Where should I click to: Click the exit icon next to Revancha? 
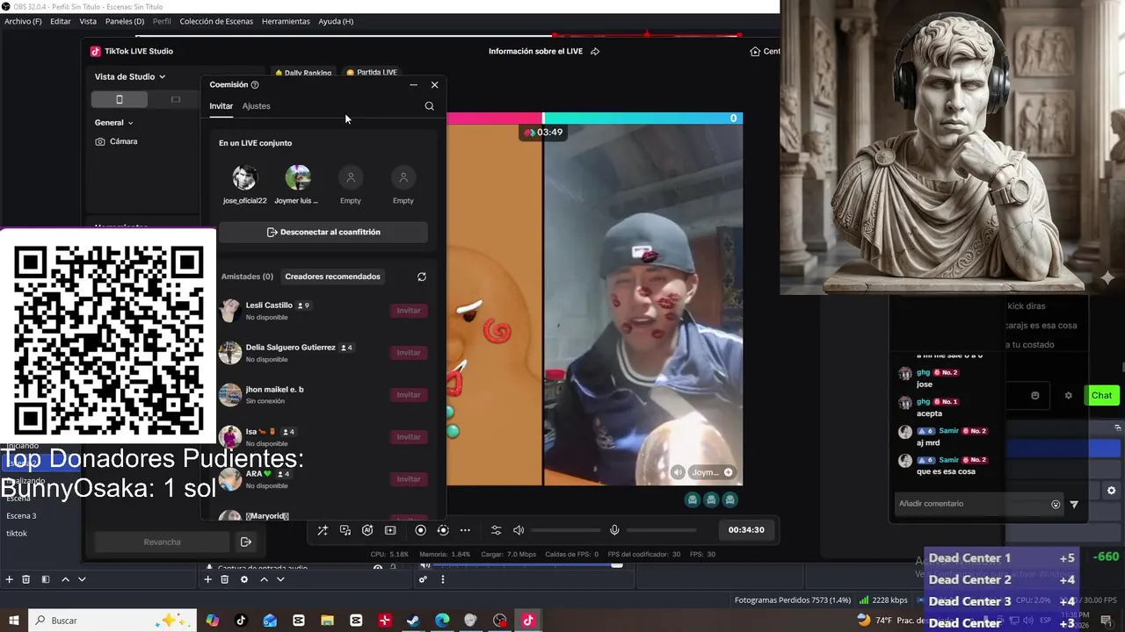tap(246, 542)
